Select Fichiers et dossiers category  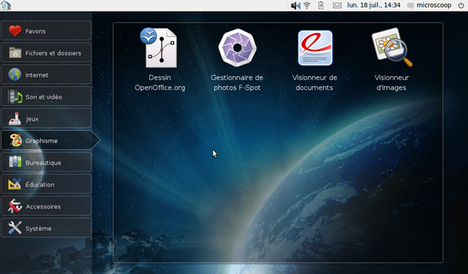coord(46,53)
